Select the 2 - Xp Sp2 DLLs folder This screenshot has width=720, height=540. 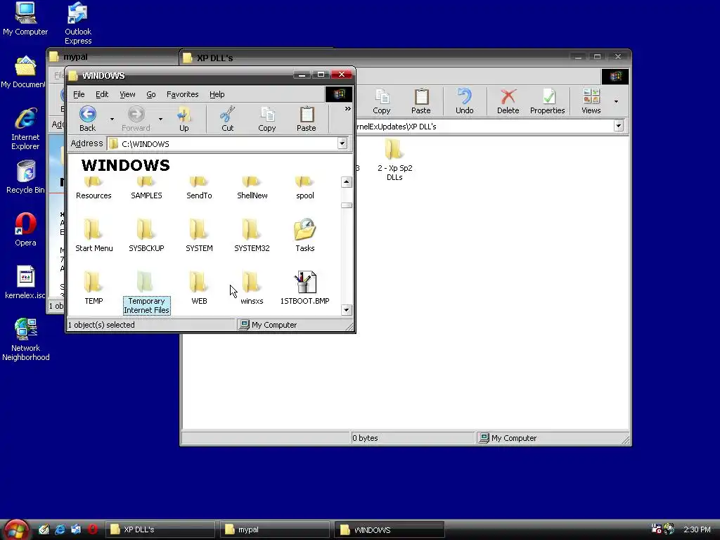[x=394, y=160]
